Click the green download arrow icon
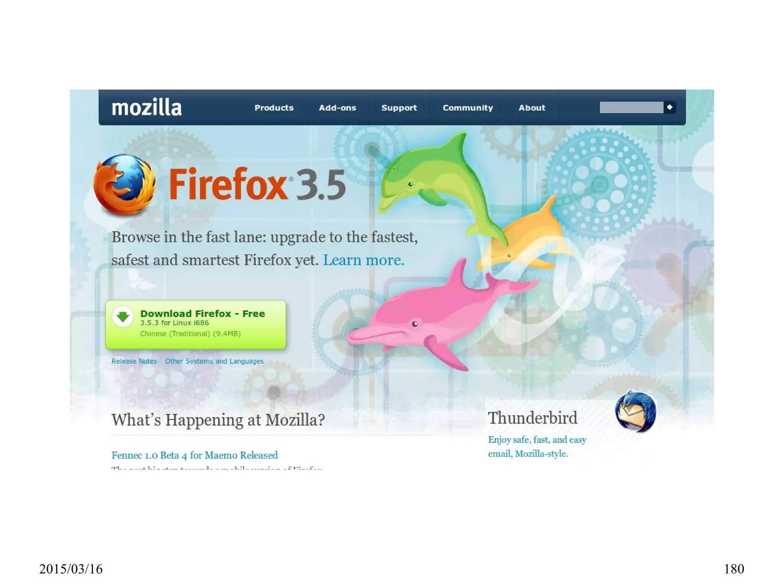This screenshot has width=784, height=588. (x=122, y=316)
